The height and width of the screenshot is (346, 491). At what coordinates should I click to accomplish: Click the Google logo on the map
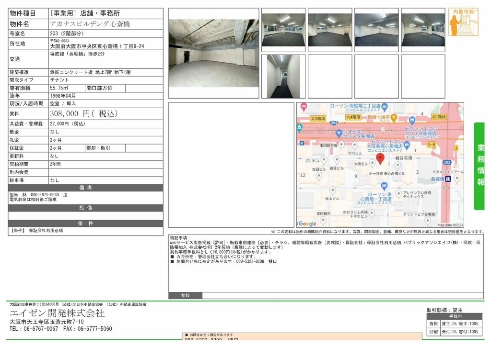pyautogui.click(x=307, y=224)
